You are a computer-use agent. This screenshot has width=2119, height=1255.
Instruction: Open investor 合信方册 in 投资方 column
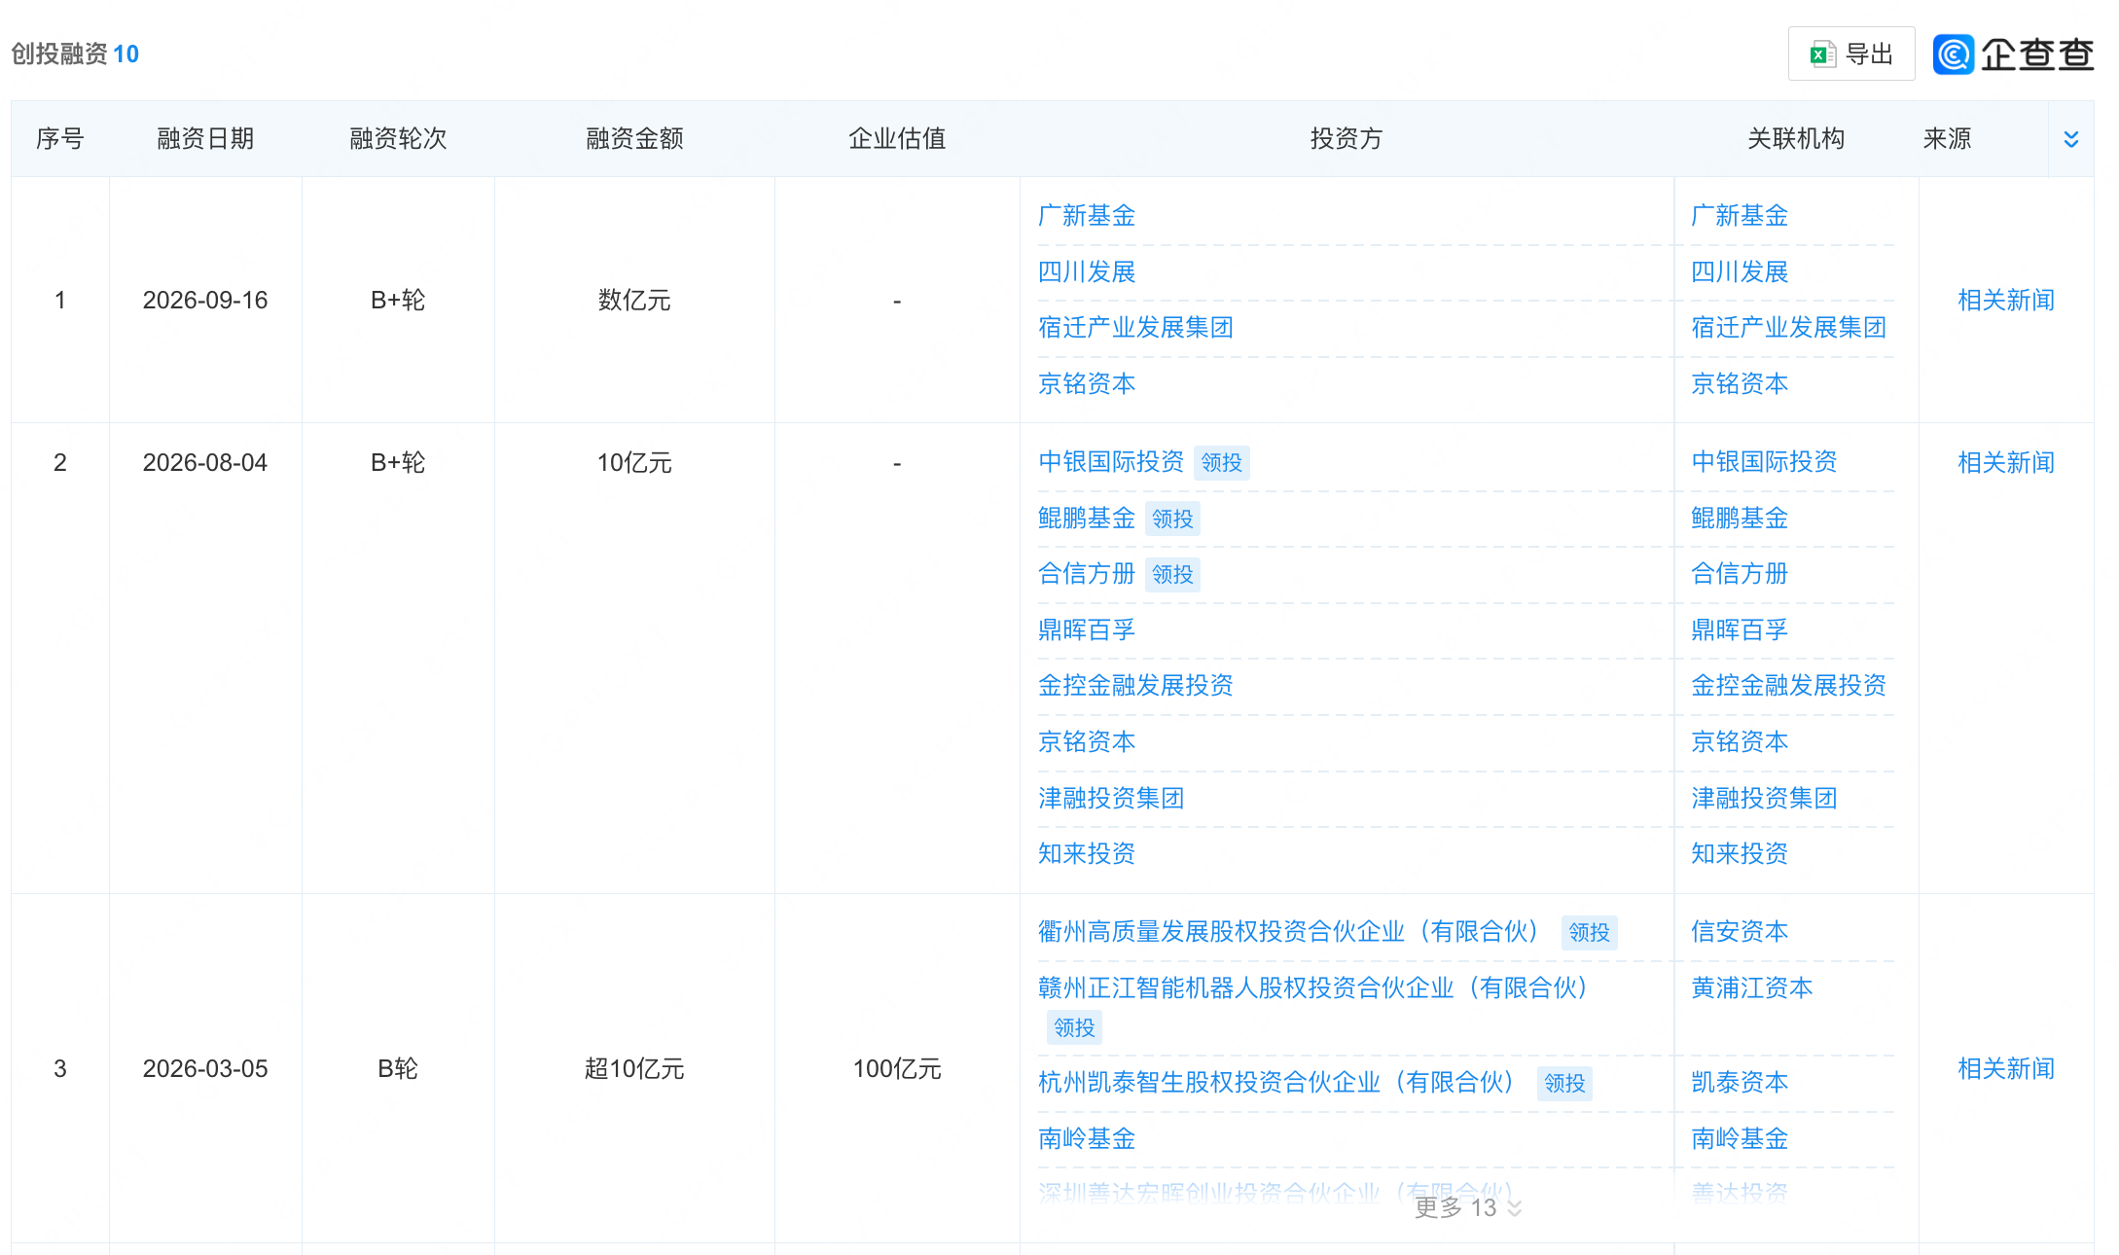pyautogui.click(x=1086, y=573)
